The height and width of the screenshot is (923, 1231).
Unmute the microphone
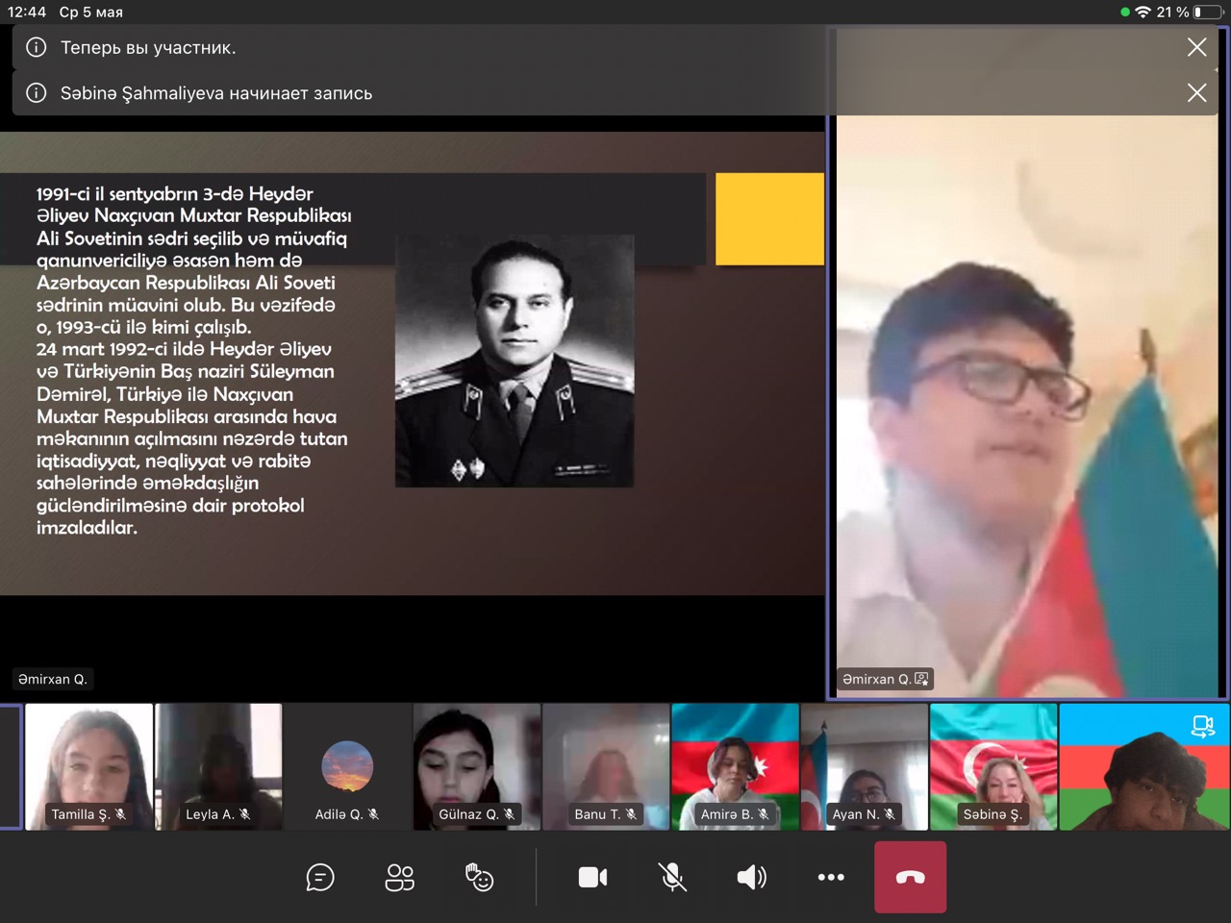click(672, 877)
